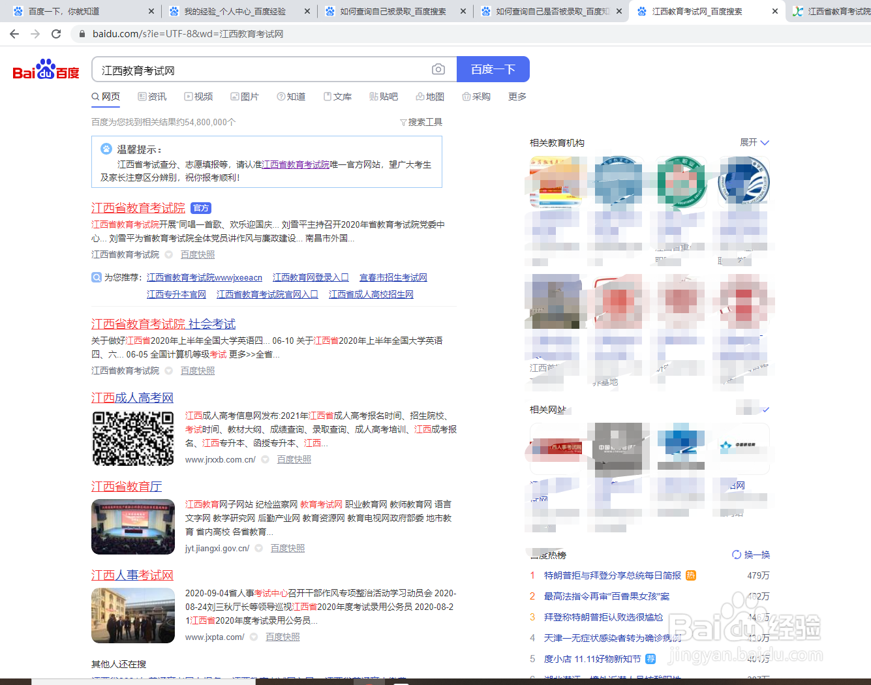Click the icon after jyt.jiangxi.gov.cn/ URL
This screenshot has height=685, width=871.
[x=259, y=548]
